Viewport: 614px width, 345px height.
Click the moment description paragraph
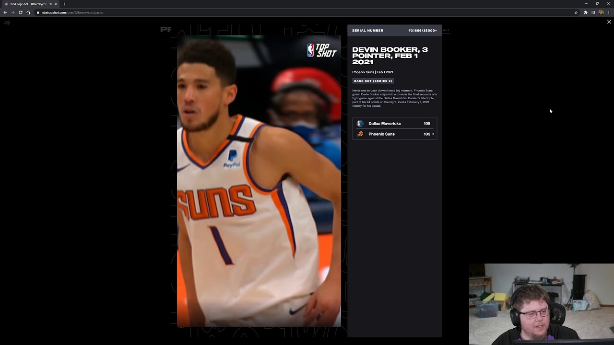point(394,98)
